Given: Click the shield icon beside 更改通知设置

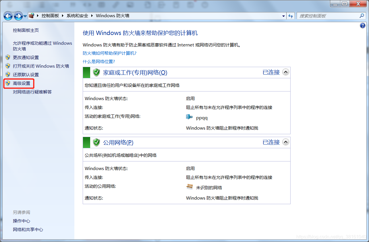Looking at the screenshot, I should [7, 57].
